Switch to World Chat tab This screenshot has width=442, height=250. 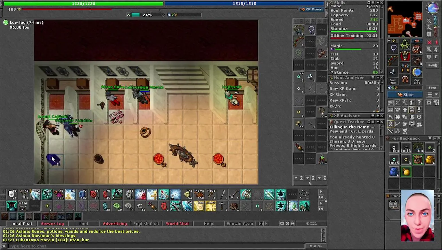tap(177, 224)
